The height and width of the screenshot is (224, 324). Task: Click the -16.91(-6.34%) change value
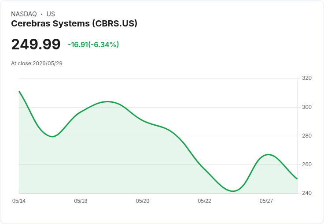pyautogui.click(x=93, y=45)
